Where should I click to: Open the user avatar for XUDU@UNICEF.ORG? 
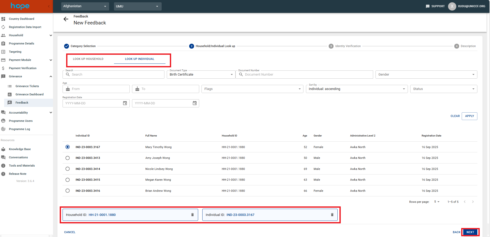coord(452,6)
